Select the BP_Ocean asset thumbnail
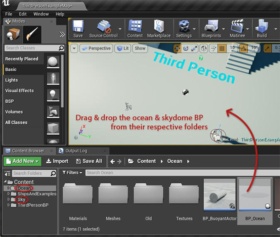Image resolution: width=280 pixels, height=237 pixels. (x=255, y=195)
